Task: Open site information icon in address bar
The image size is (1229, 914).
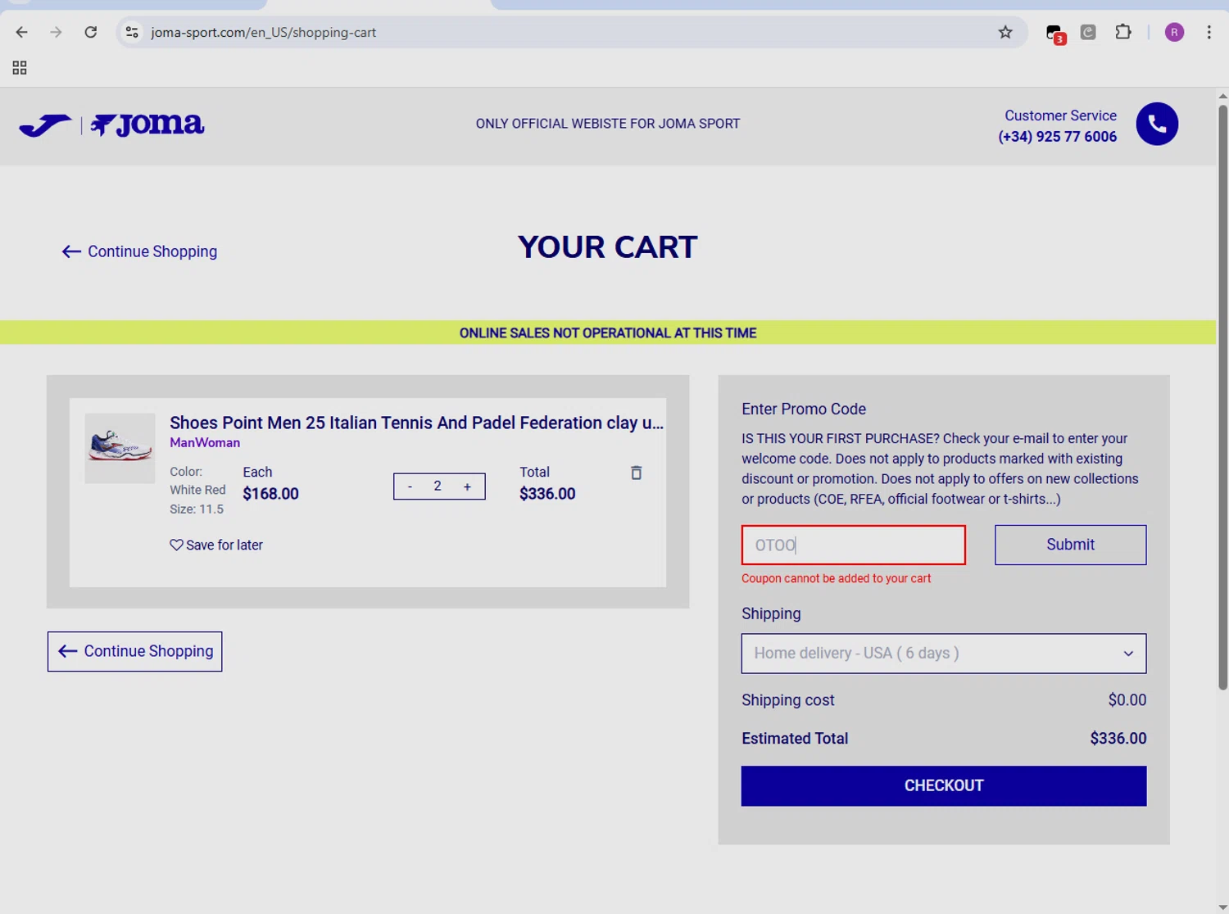Action: coord(132,32)
